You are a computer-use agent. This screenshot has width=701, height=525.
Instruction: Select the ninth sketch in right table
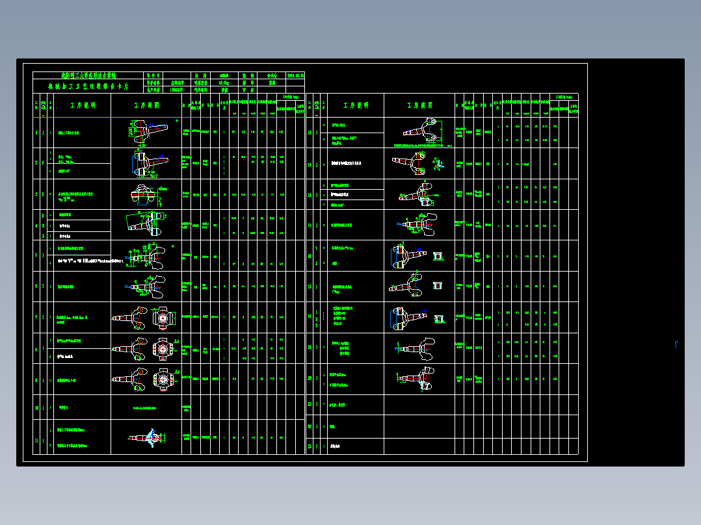point(416,379)
